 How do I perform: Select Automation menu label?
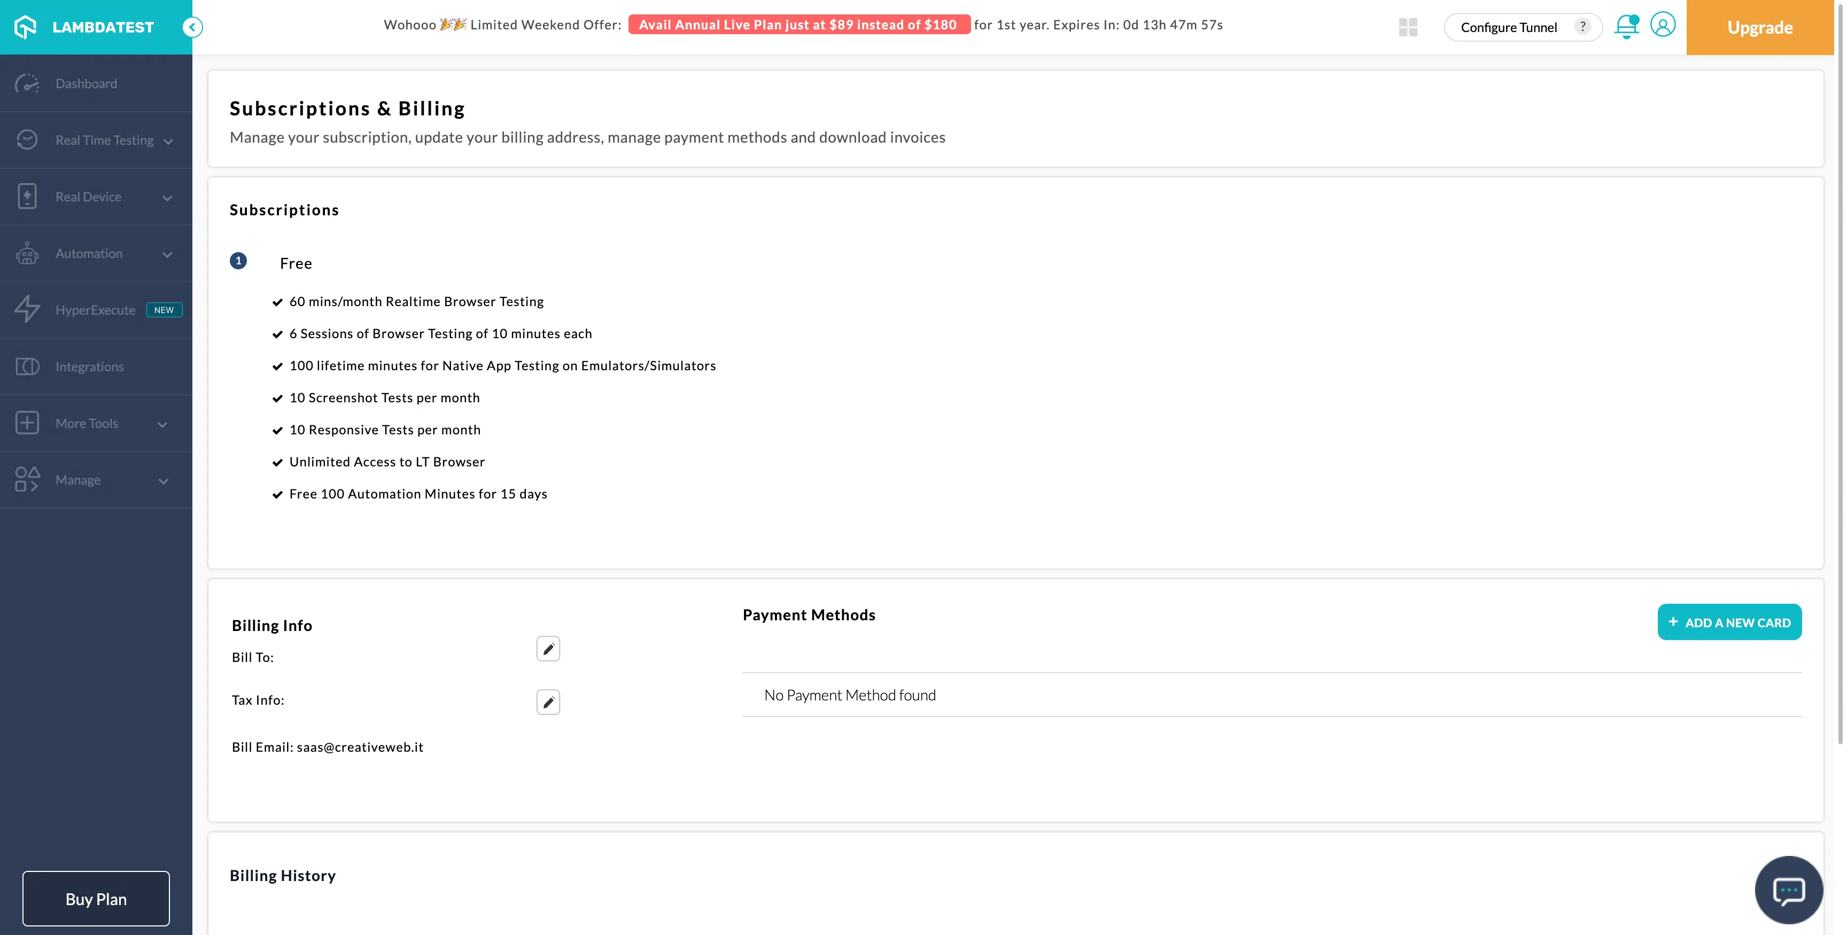(89, 253)
